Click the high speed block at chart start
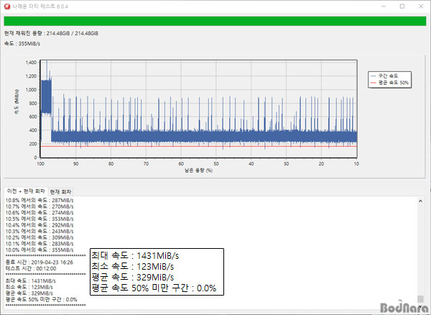The image size is (431, 315). point(47,96)
